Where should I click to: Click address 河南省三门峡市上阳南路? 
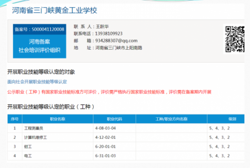tap(119, 48)
